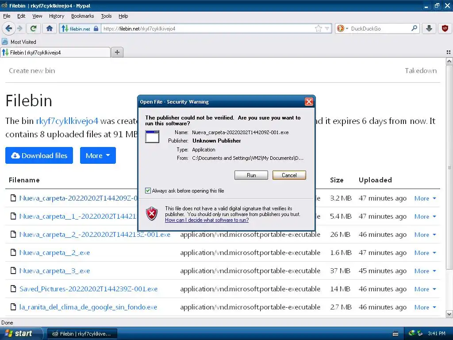Click file icon of Nueva_carpeta__3_.exe row

pyautogui.click(x=13, y=271)
